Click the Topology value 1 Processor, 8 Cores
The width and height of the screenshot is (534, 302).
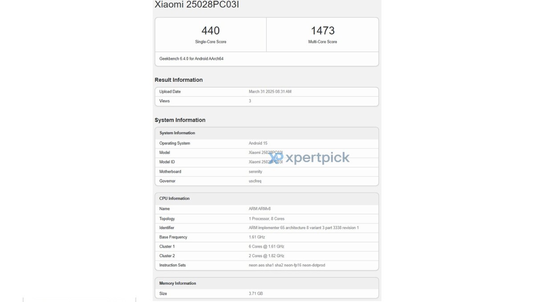(267, 219)
